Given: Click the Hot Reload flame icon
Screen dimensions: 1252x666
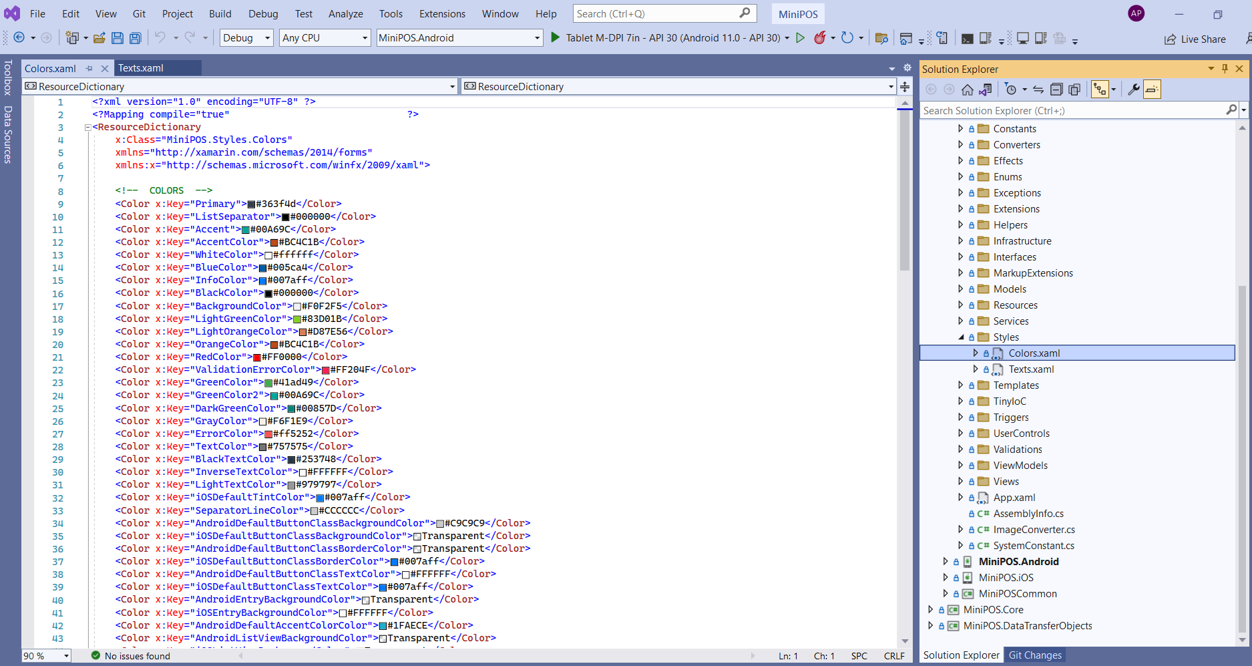Looking at the screenshot, I should (x=819, y=38).
